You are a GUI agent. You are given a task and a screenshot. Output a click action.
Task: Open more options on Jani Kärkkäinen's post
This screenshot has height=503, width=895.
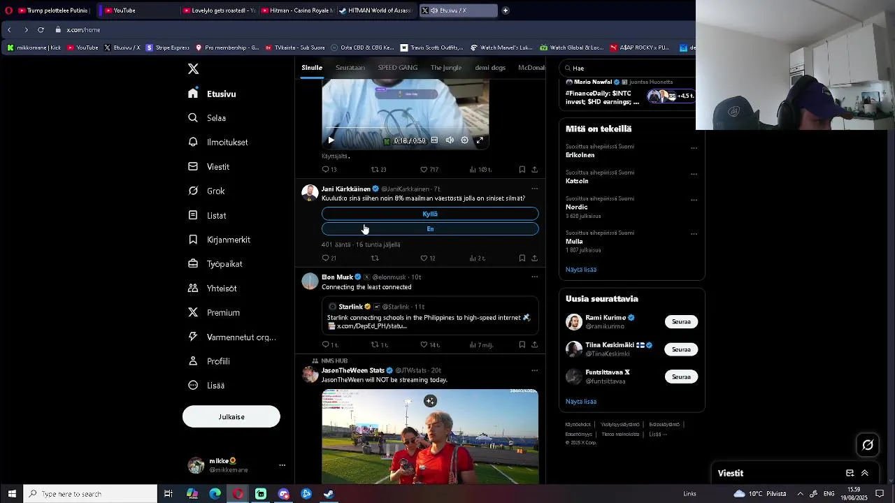(534, 189)
